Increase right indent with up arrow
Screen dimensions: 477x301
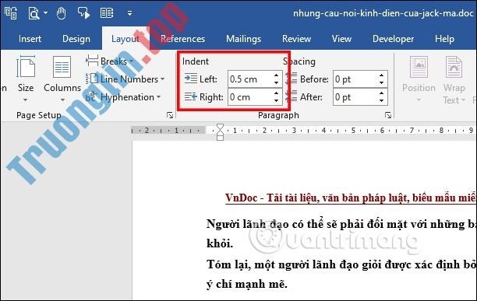pyautogui.click(x=276, y=93)
